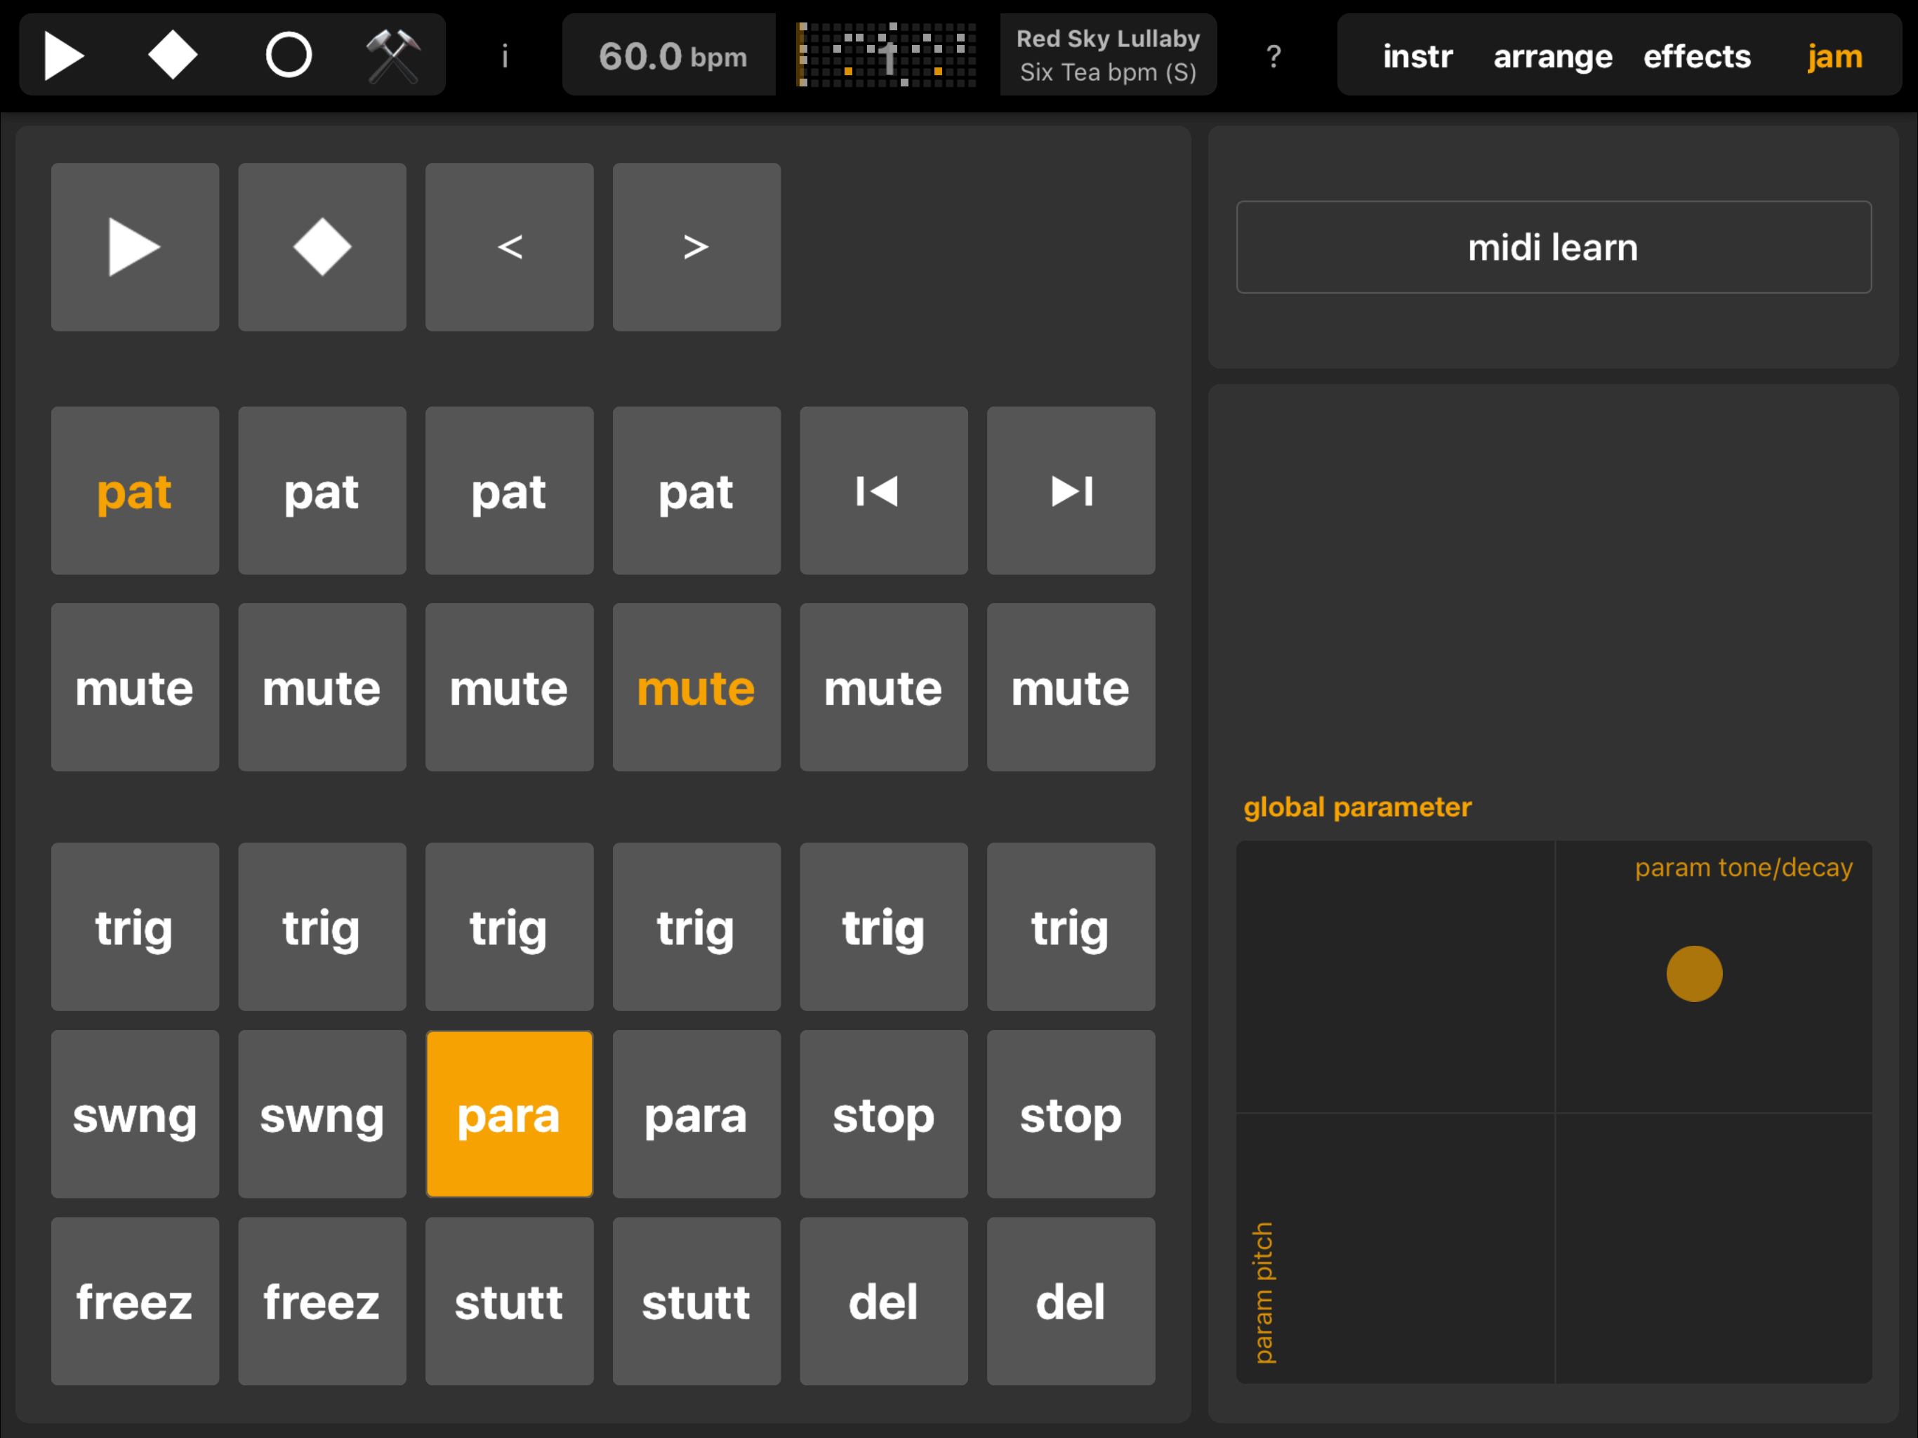The width and height of the screenshot is (1918, 1438).
Task: Select the second pat pad from the left
Action: pyautogui.click(x=322, y=491)
